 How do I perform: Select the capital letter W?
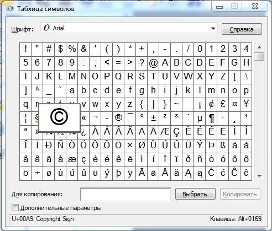(x=188, y=77)
